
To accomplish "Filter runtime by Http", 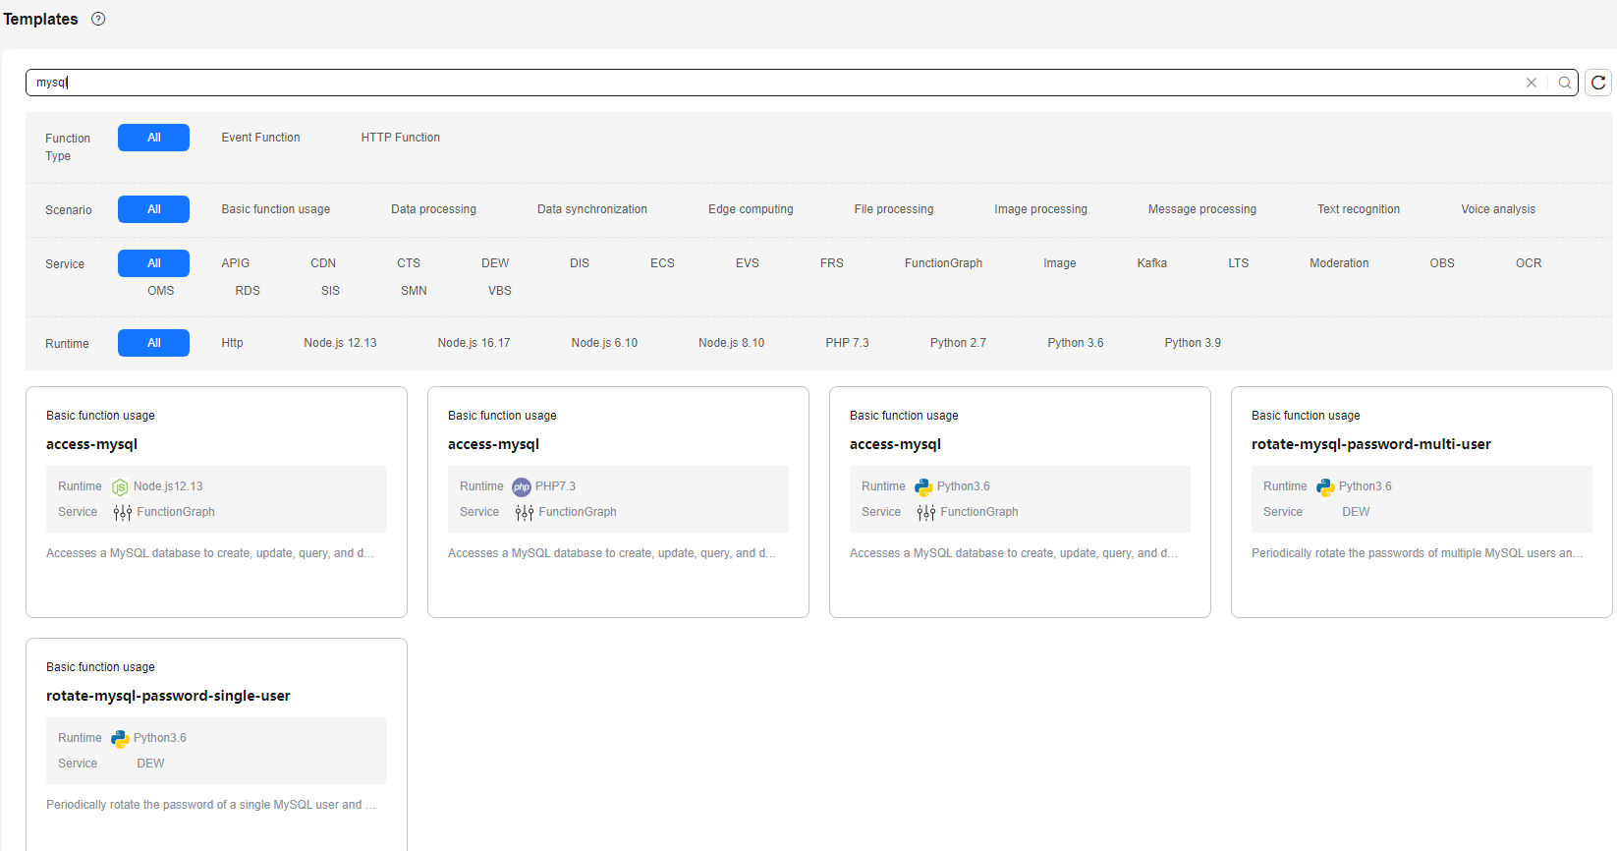I will pyautogui.click(x=232, y=343).
